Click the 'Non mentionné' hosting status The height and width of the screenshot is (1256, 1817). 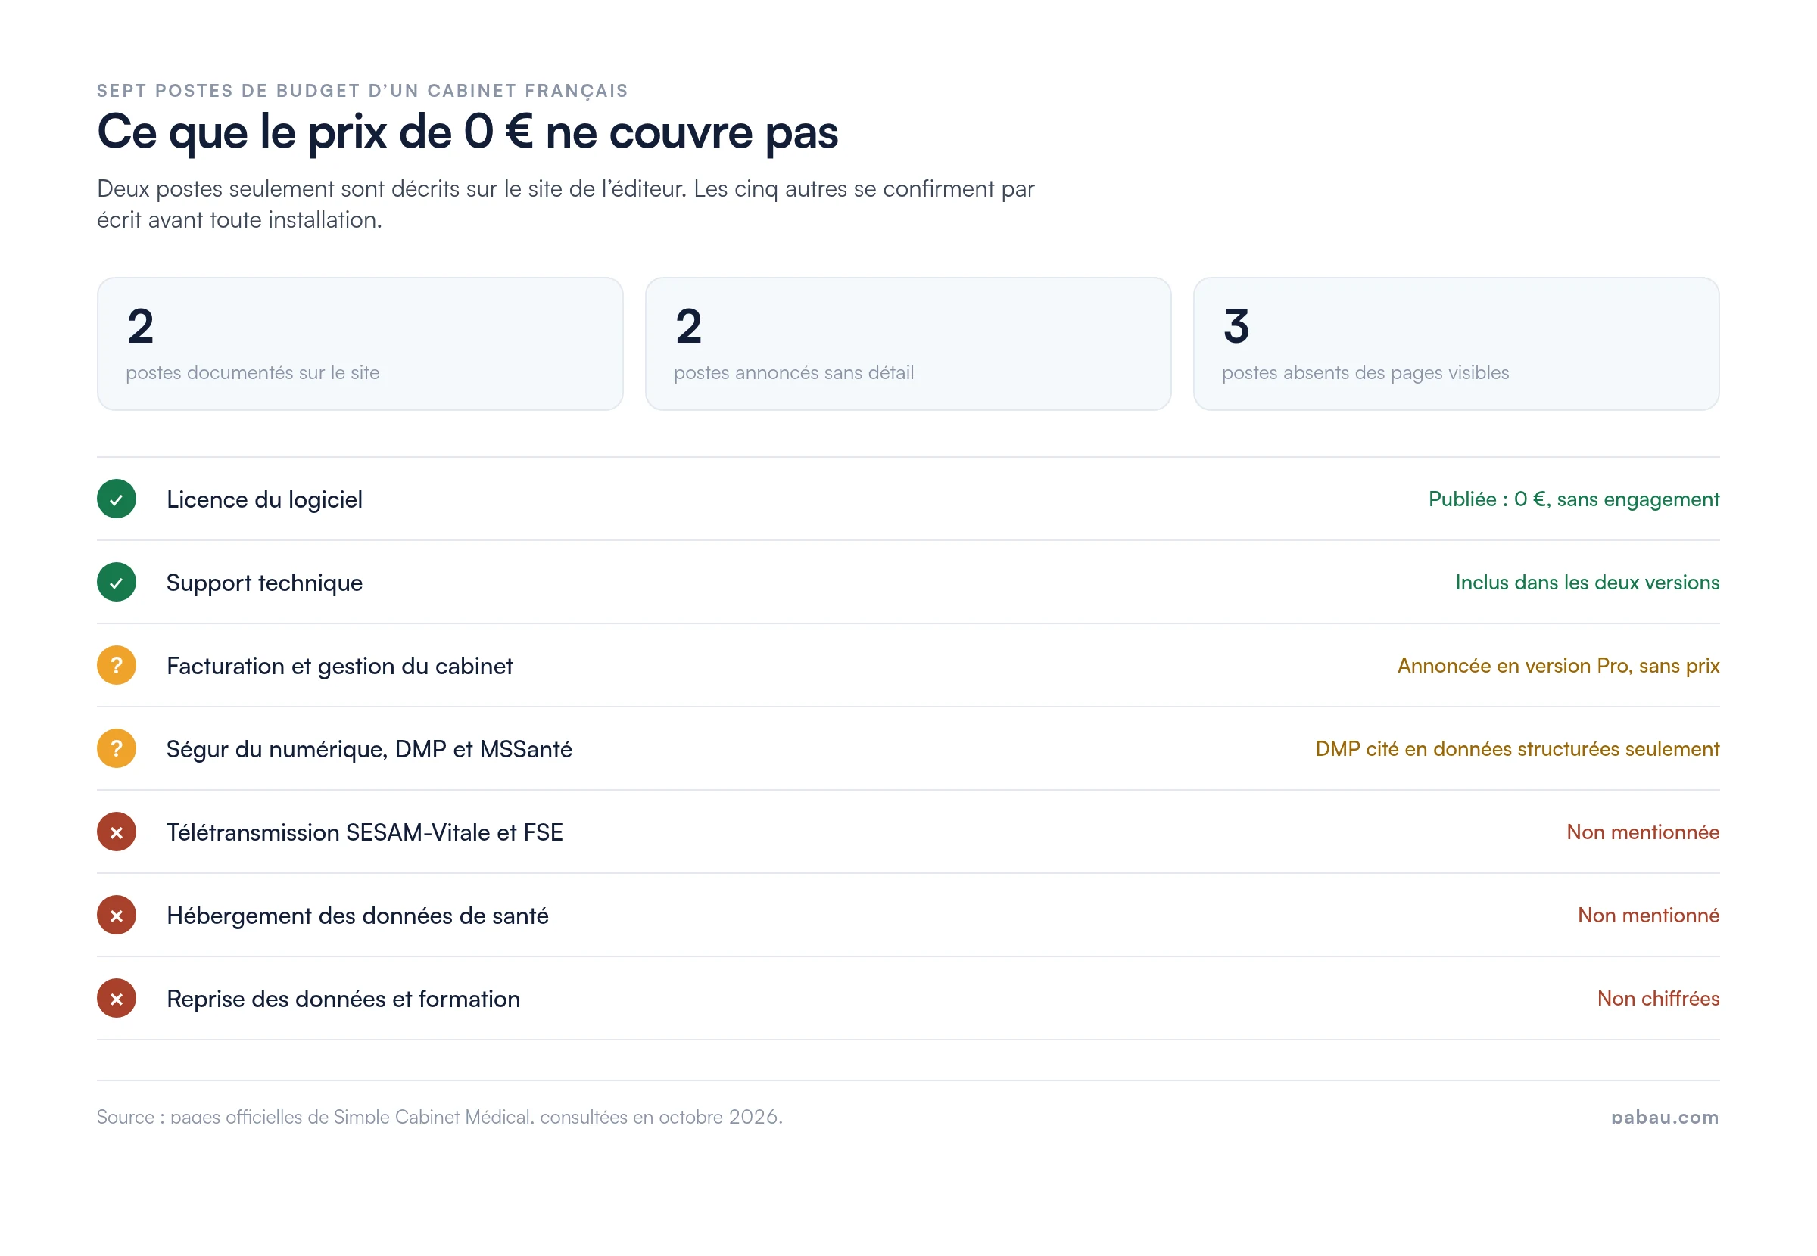(1648, 916)
